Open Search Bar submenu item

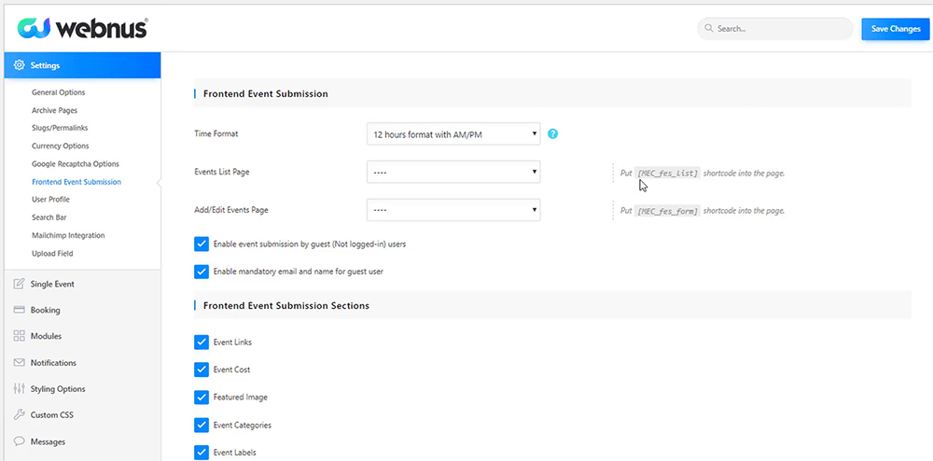coord(49,217)
